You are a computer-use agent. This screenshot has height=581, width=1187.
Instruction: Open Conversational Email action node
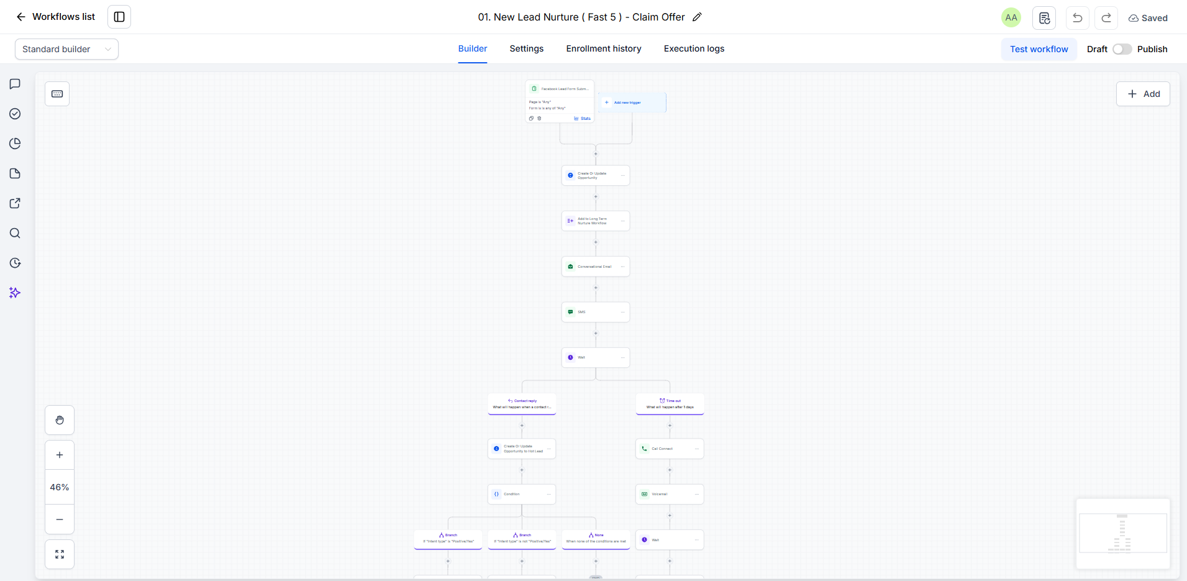596,267
